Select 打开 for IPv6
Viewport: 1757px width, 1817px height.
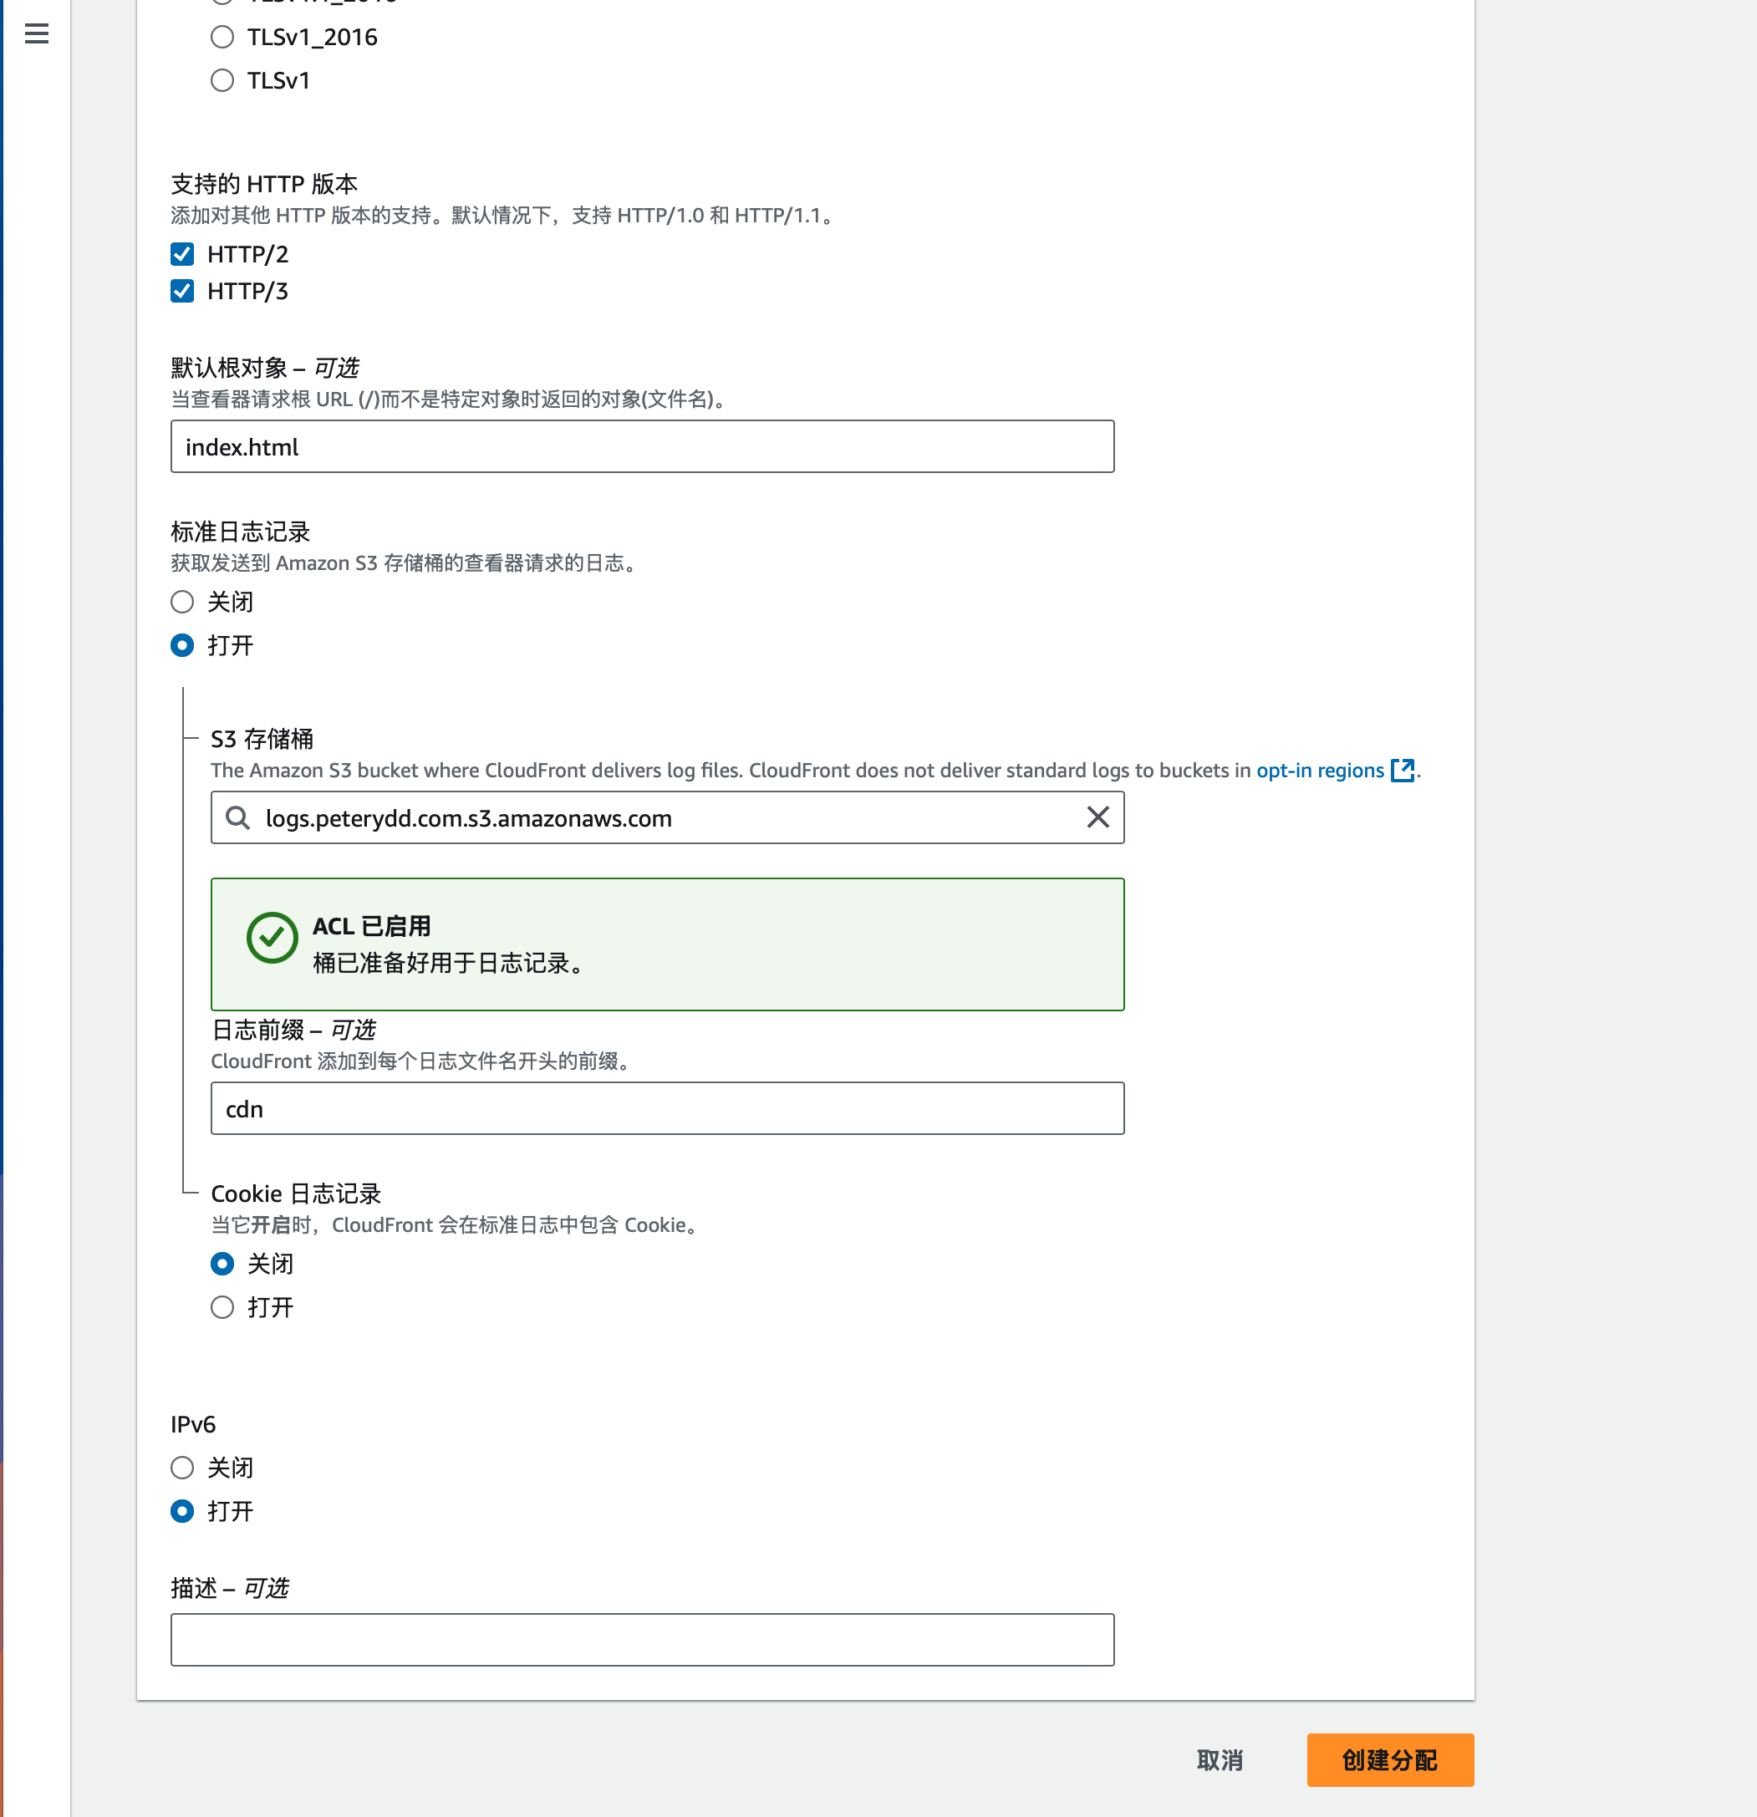[183, 1511]
